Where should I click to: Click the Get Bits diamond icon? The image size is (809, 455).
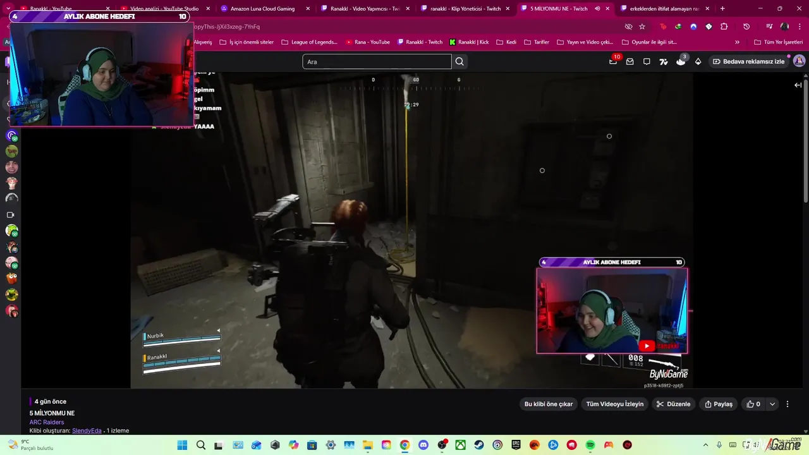pos(698,61)
